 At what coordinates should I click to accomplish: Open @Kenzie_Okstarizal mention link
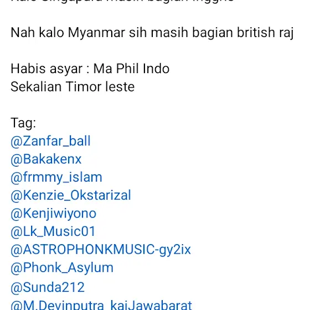71,195
